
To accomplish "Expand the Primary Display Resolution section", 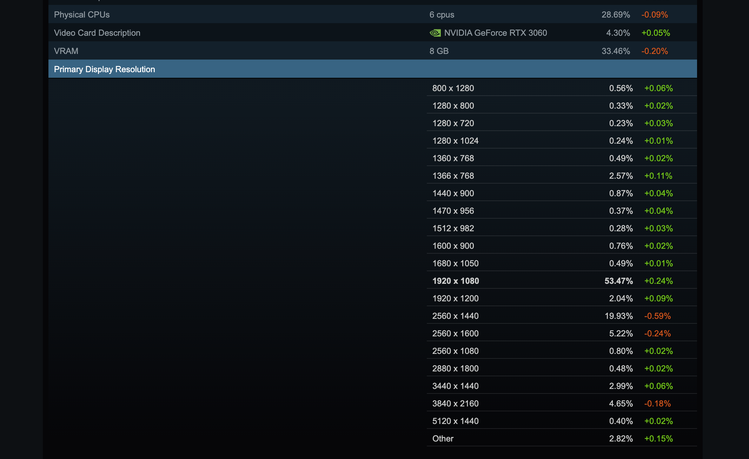I will tap(104, 69).
